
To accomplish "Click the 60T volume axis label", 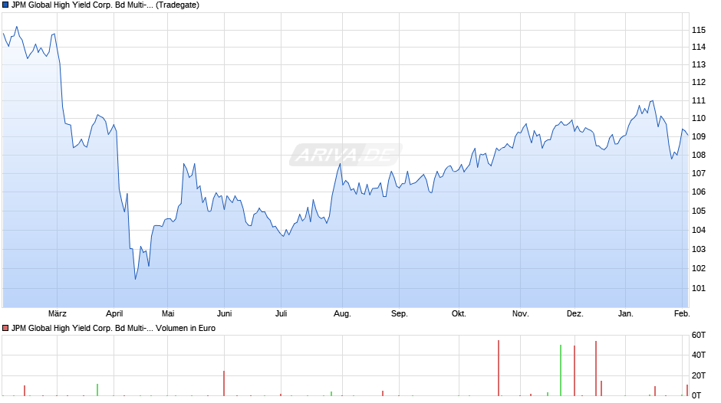I will (699, 336).
